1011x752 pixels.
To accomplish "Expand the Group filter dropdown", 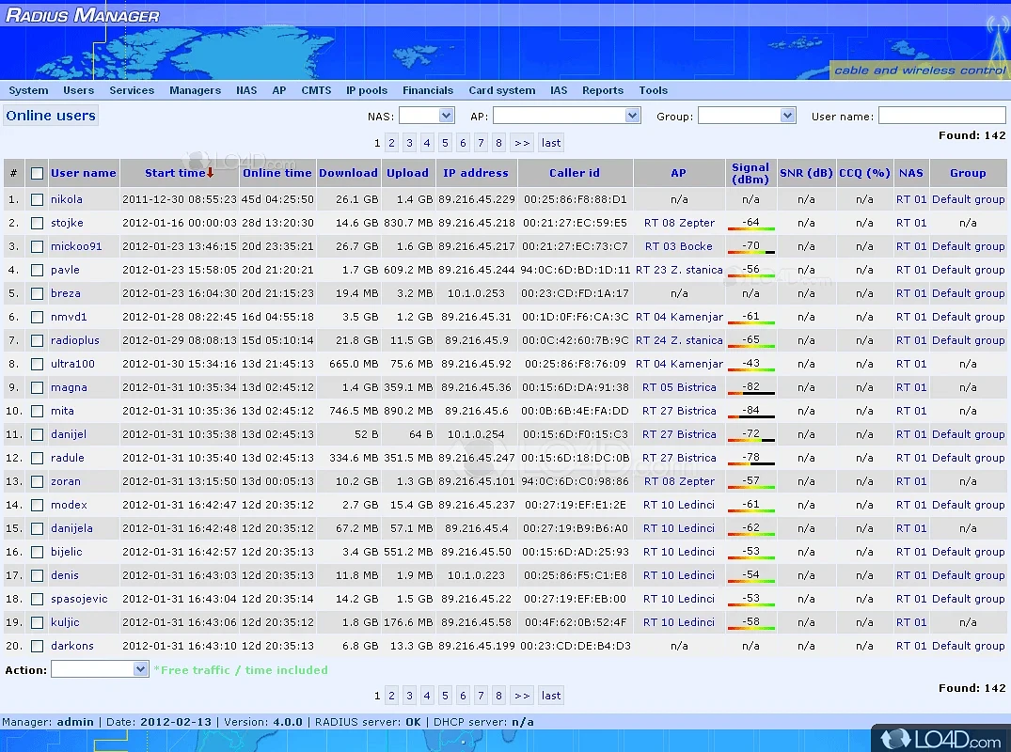I will 747,116.
